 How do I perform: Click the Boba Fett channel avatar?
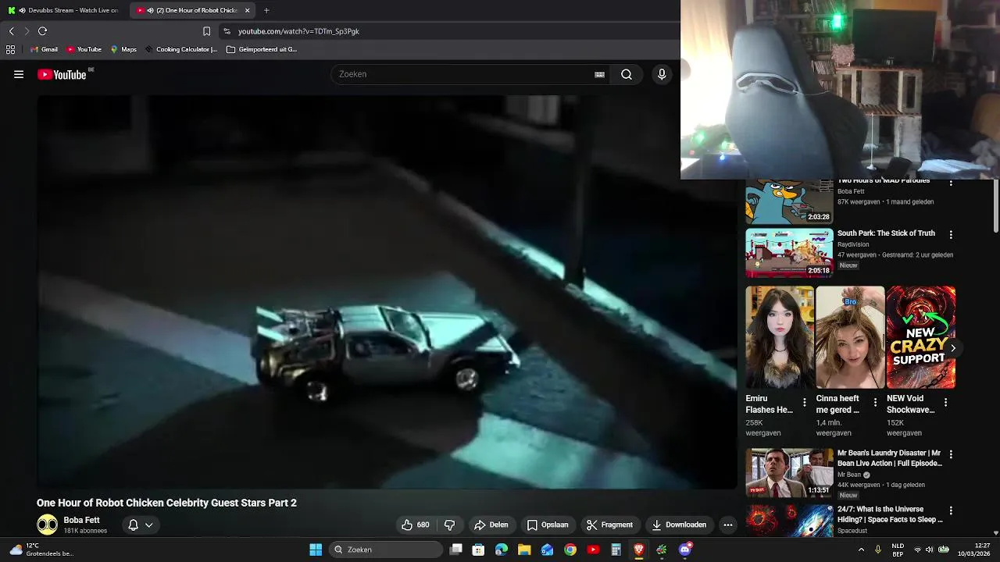coord(48,525)
